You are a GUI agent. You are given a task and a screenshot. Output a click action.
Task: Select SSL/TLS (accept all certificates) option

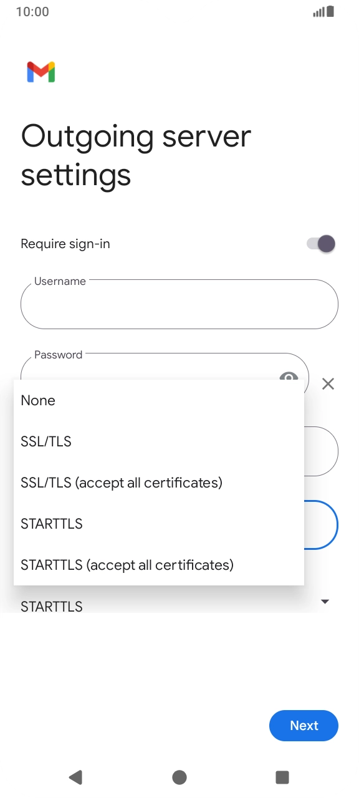pos(122,483)
